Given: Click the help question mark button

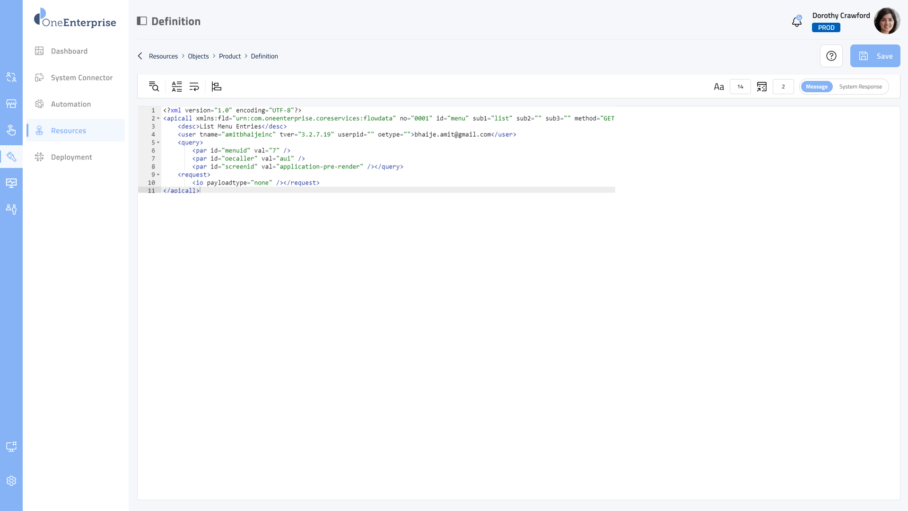Looking at the screenshot, I should (x=831, y=56).
